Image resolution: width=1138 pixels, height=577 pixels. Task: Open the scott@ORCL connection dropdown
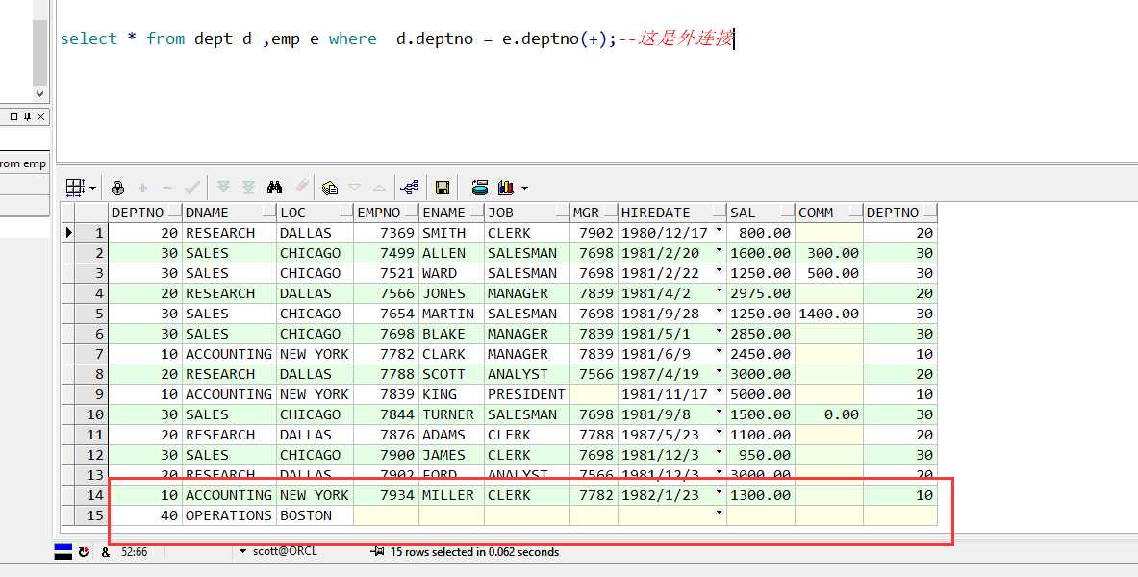tap(243, 552)
